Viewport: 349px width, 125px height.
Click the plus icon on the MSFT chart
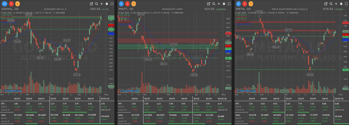pos(219,4)
